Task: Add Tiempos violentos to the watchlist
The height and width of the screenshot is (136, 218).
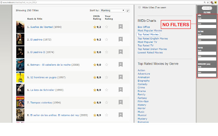Action: click(121, 102)
